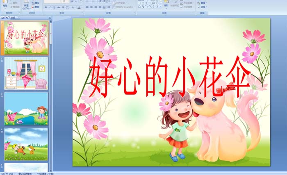Viewport: 287px width, 175px height.
Task: Open the Select dropdown in editing group
Action: [202, 7]
